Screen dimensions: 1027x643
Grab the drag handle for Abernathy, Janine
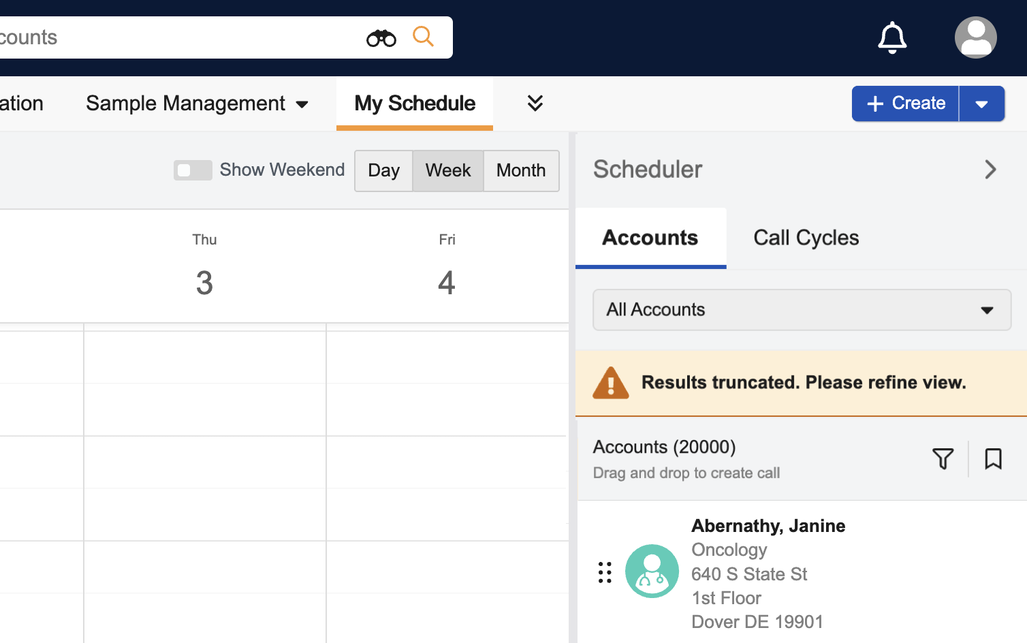coord(605,572)
